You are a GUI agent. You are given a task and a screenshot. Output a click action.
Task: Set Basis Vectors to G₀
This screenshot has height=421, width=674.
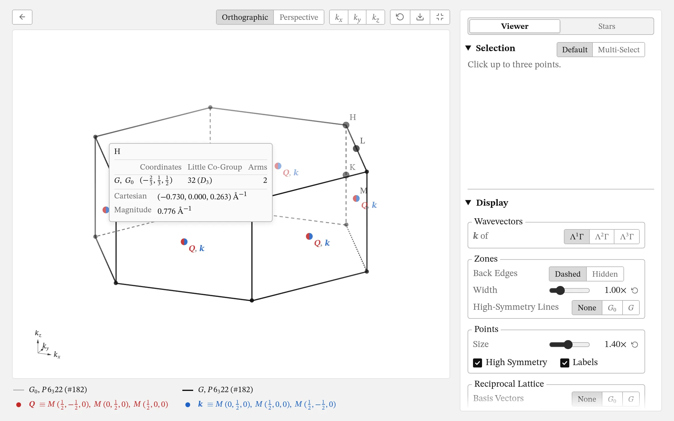pos(612,399)
